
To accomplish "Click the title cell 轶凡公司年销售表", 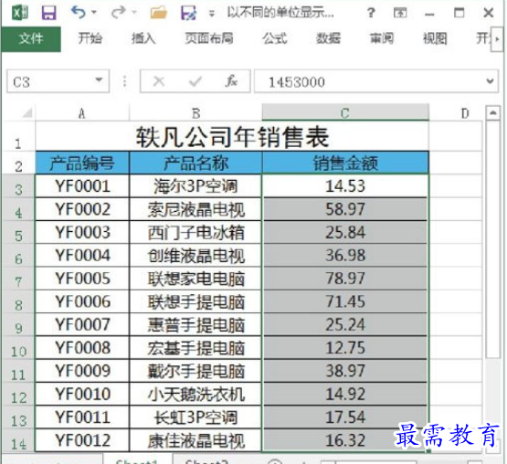I will (232, 136).
